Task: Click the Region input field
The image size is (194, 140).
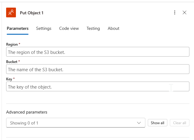Action: tap(98, 52)
